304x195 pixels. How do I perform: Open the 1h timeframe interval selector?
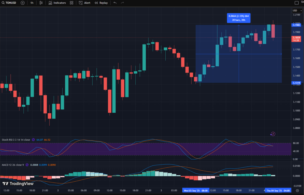32,3
